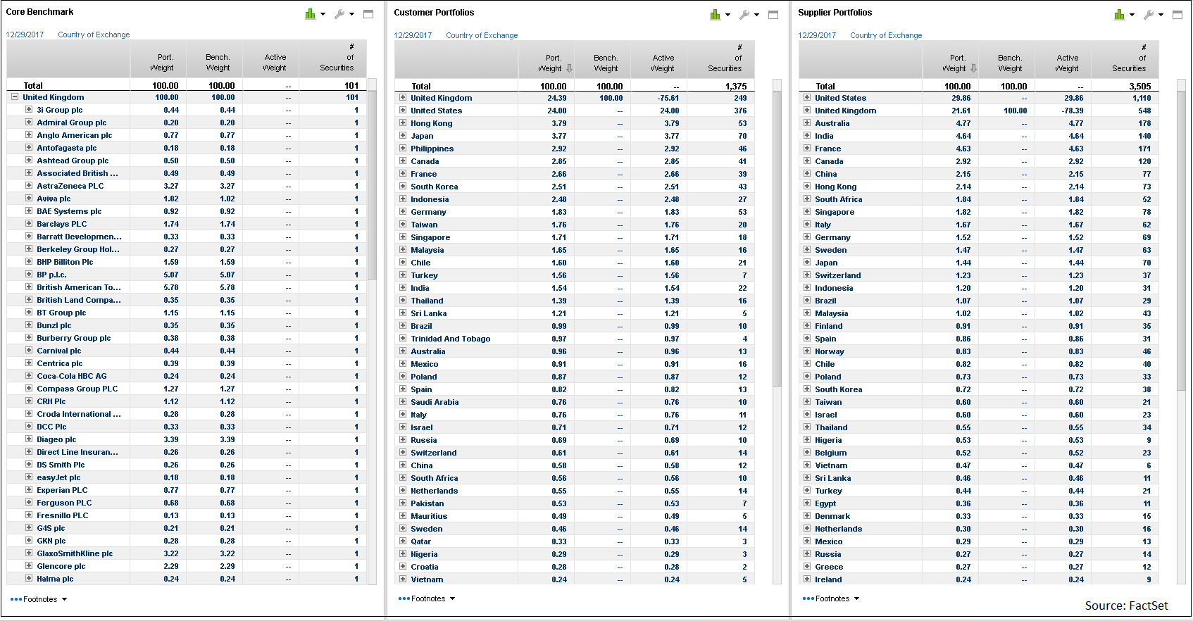Click the 12/29/2017 date in Customer Portfolios

point(413,35)
